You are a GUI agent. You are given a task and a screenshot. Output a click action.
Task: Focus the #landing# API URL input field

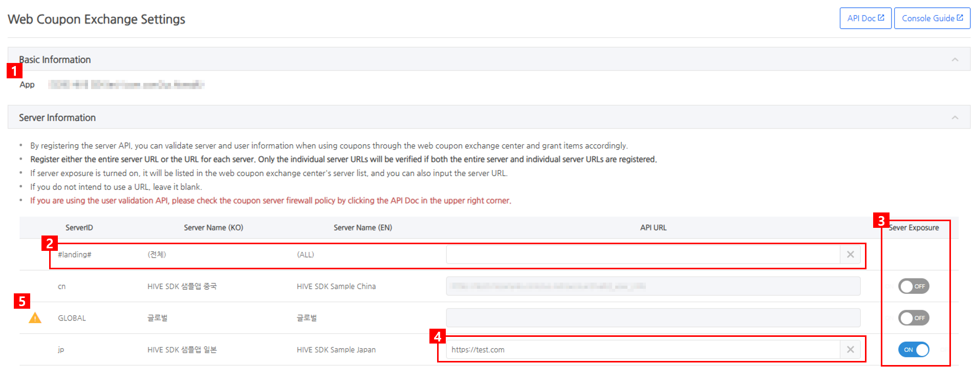click(642, 254)
